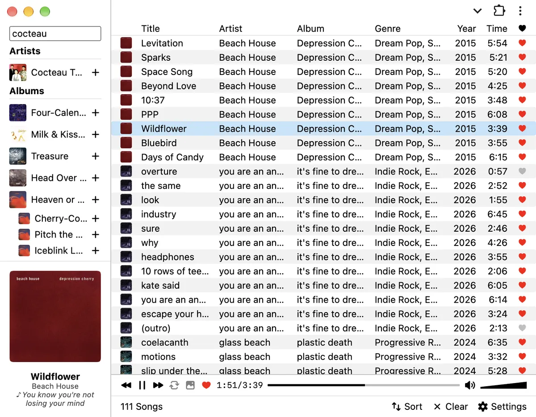Clear the song list
This screenshot has width=536, height=417.
click(451, 406)
